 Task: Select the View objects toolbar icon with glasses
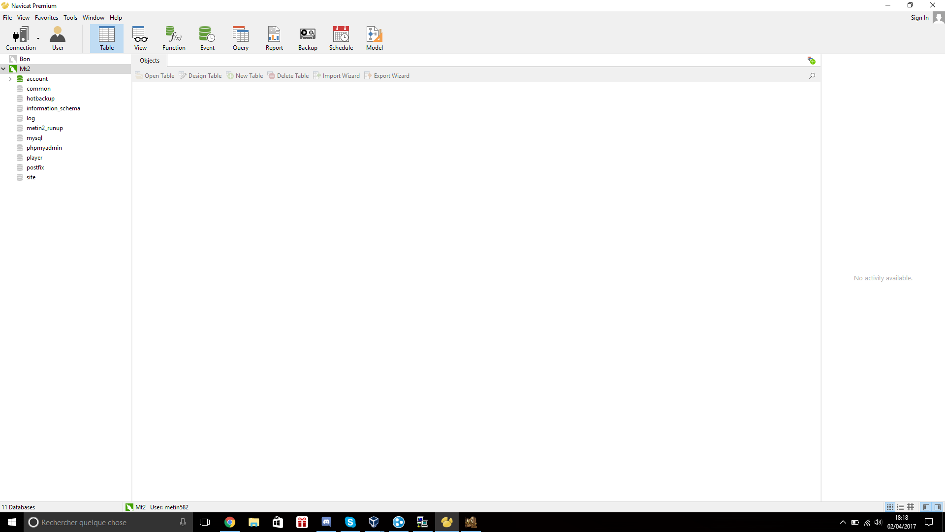tap(140, 38)
